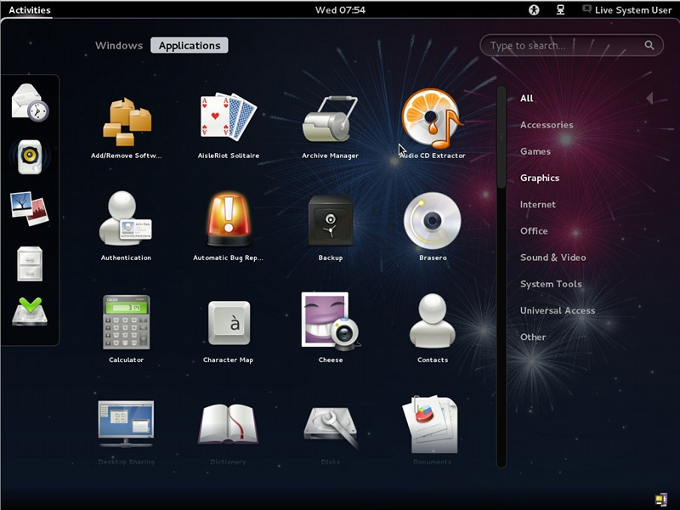The width and height of the screenshot is (680, 510).
Task: Open Rhythmbox speaker icon in dash
Action: coord(30,156)
